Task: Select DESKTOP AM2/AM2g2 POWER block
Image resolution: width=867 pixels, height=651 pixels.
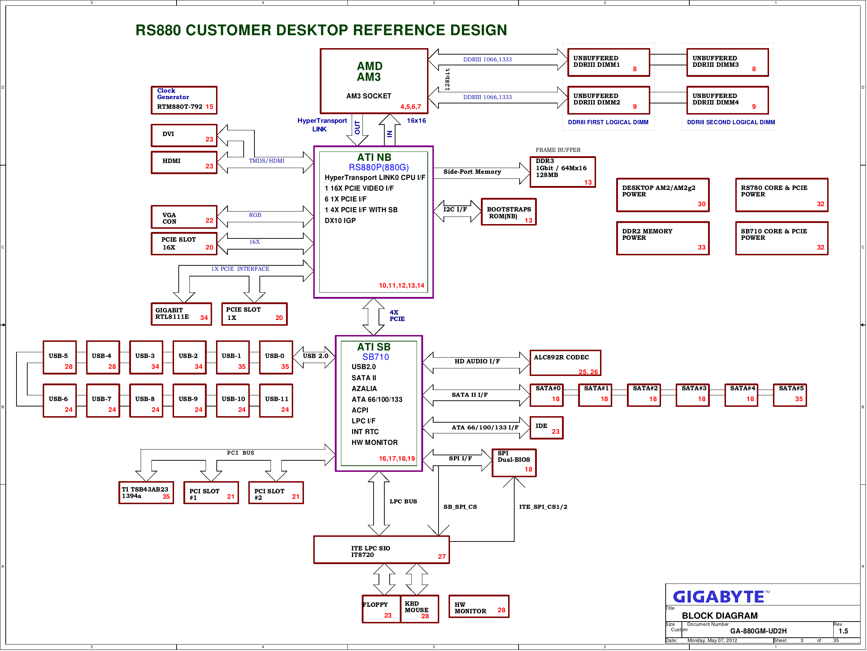Action: (x=663, y=195)
